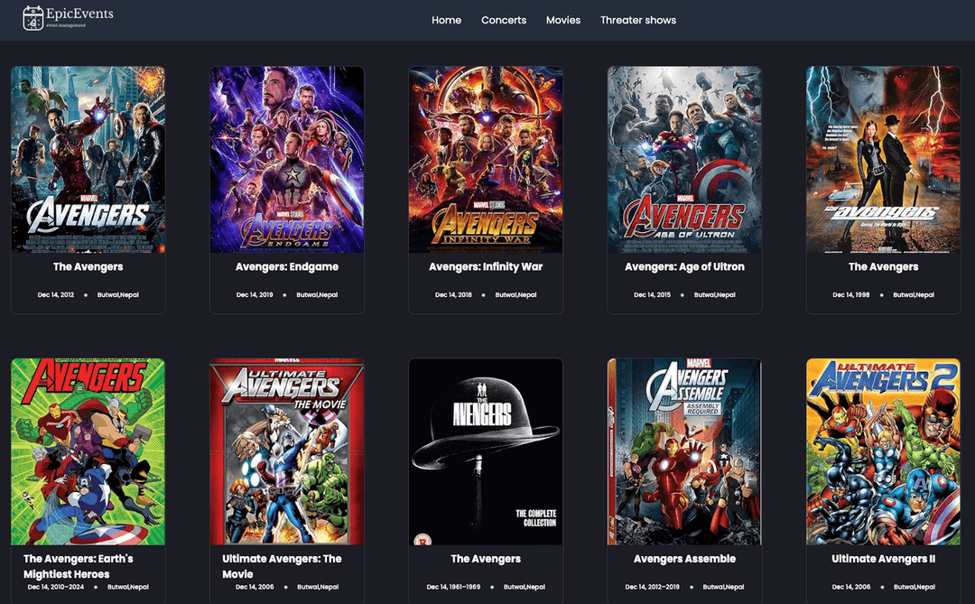Viewport: 975px width, 604px height.
Task: Click the Avengers: Endgame title text
Action: pyautogui.click(x=286, y=266)
